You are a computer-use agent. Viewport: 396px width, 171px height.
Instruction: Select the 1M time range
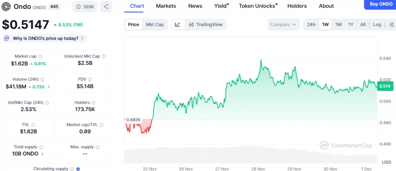[338, 25]
